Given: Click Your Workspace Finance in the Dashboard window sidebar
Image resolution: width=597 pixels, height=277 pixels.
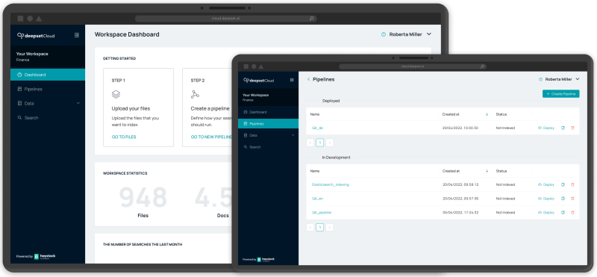Looking at the screenshot, I should click(x=48, y=57).
